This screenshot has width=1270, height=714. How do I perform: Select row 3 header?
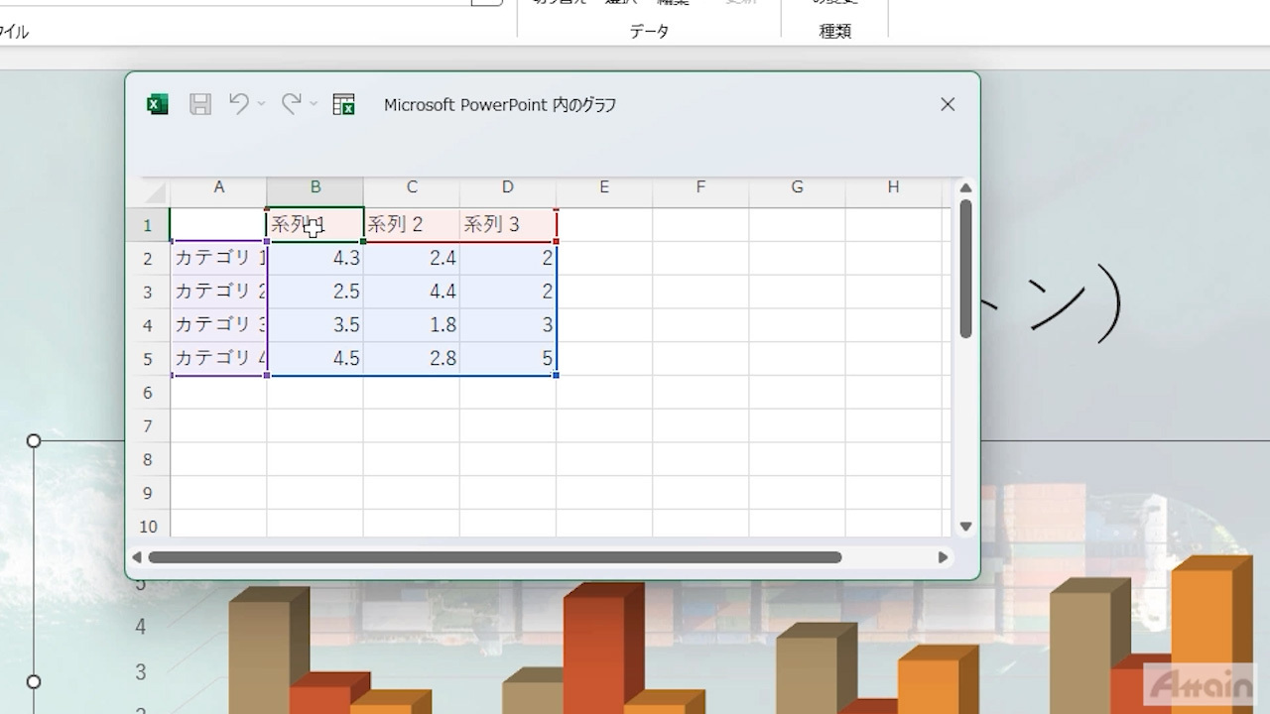pyautogui.click(x=148, y=293)
